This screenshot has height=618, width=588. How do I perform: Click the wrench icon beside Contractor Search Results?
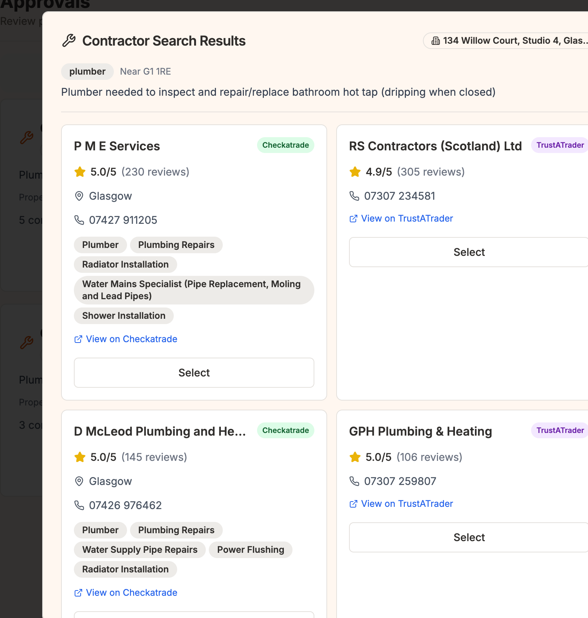pyautogui.click(x=69, y=40)
